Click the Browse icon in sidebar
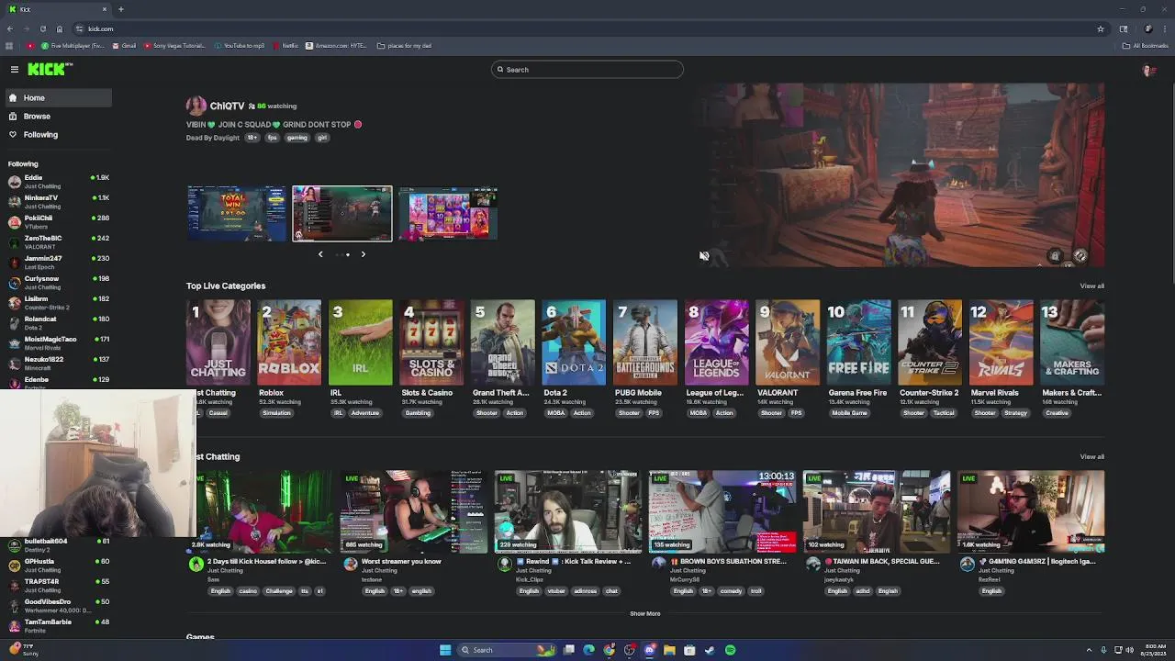Viewport: 1175px width, 661px height. [x=13, y=116]
